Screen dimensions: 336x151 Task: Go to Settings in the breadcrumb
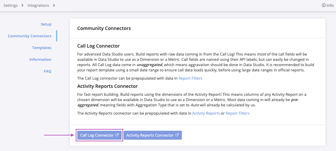[x=11, y=5]
